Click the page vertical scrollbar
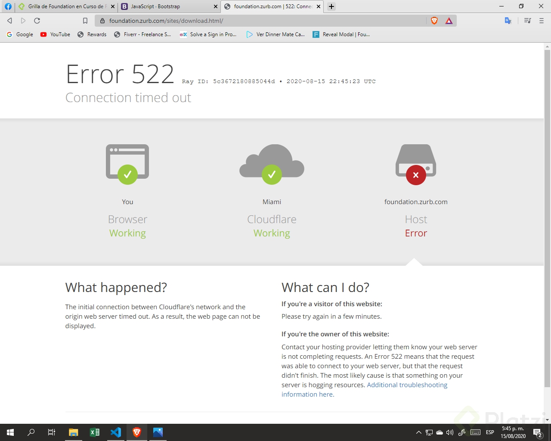 [x=547, y=218]
